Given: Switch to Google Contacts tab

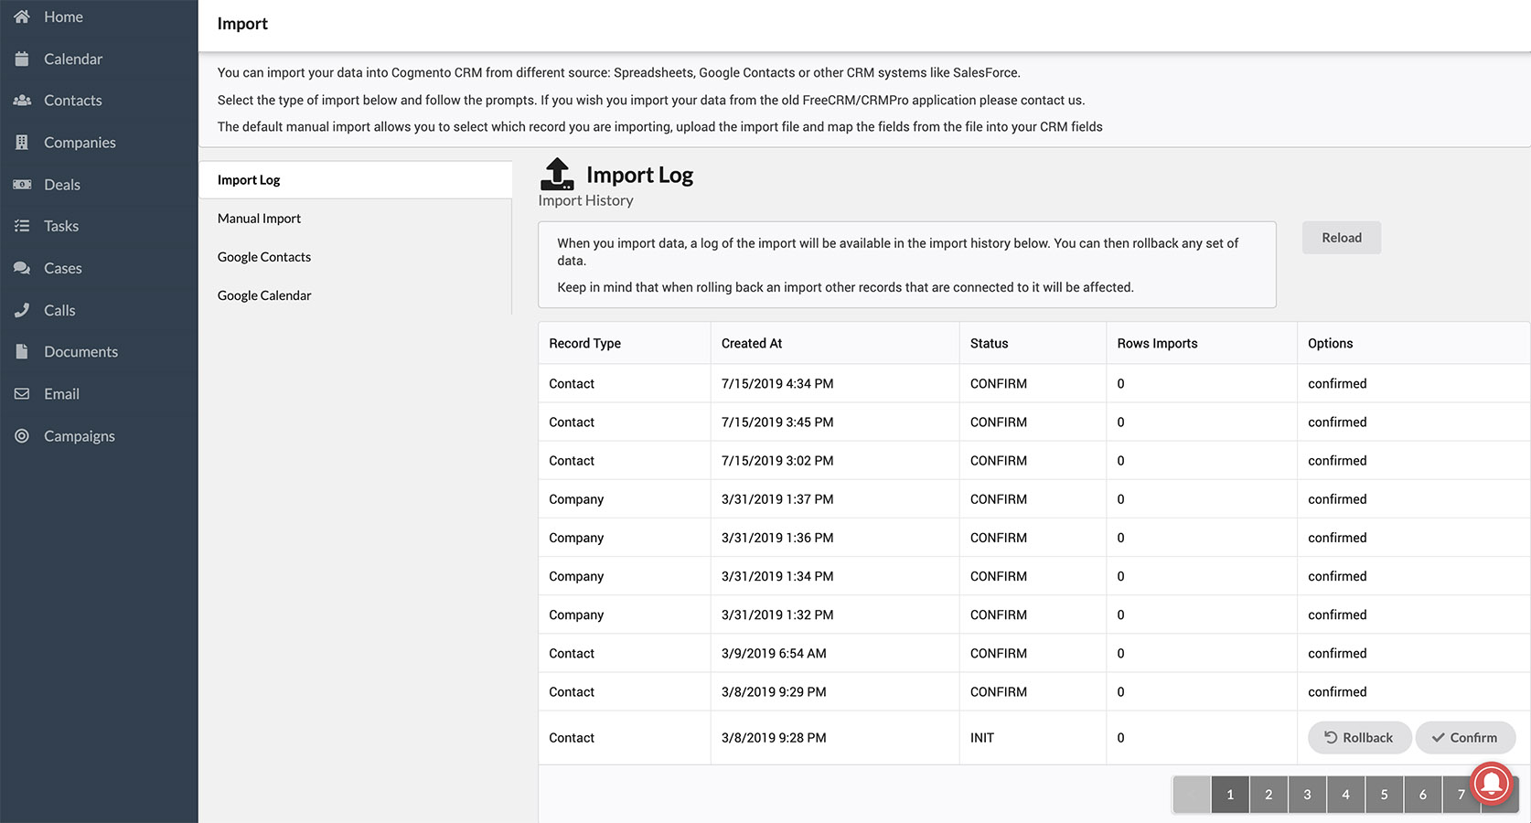Looking at the screenshot, I should 356,257.
